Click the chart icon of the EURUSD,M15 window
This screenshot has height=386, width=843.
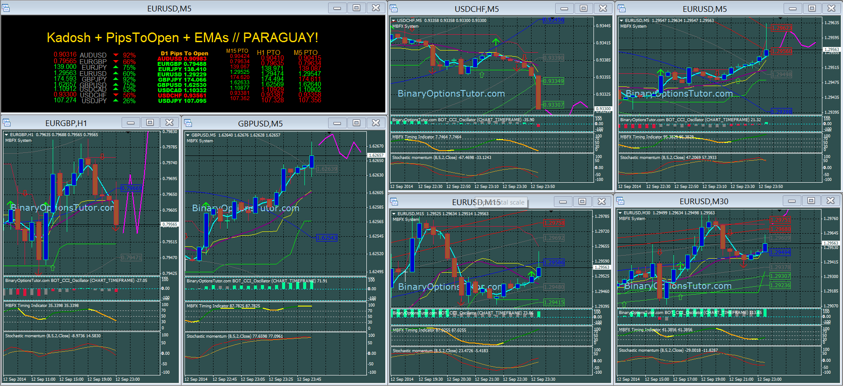pos(394,202)
